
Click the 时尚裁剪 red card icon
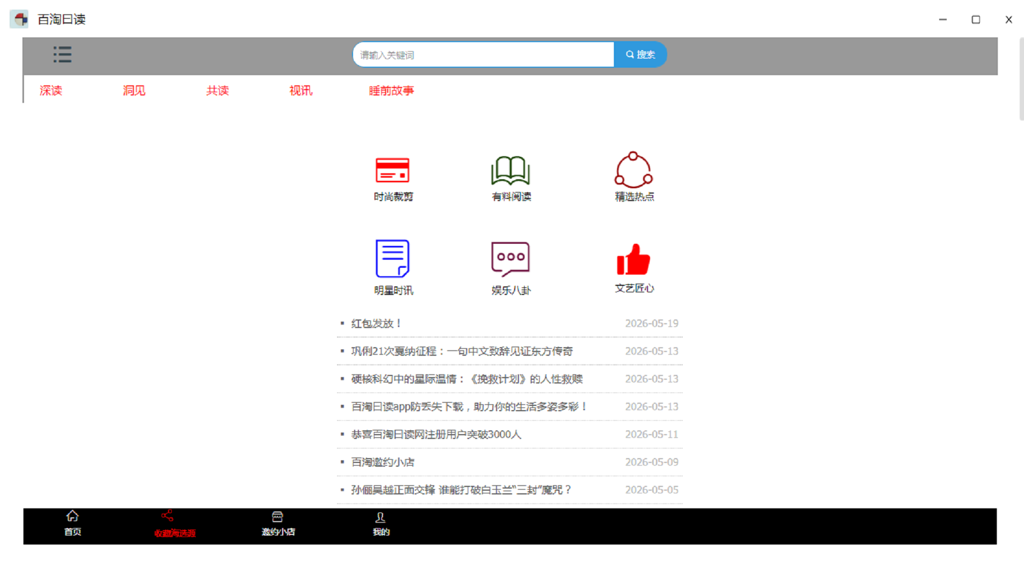click(393, 171)
